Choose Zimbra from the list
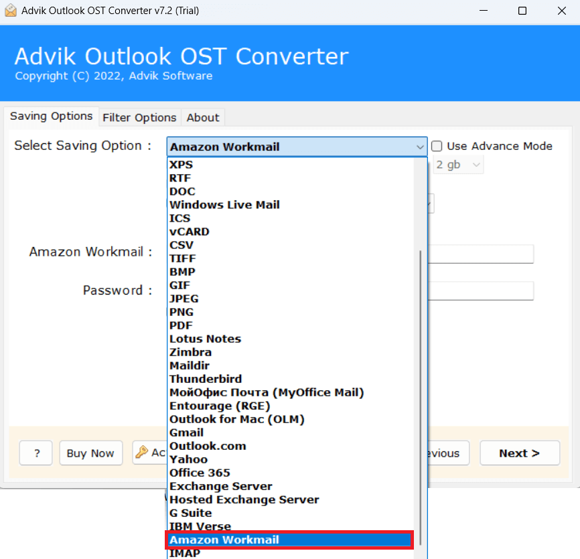The image size is (580, 559). 291,352
